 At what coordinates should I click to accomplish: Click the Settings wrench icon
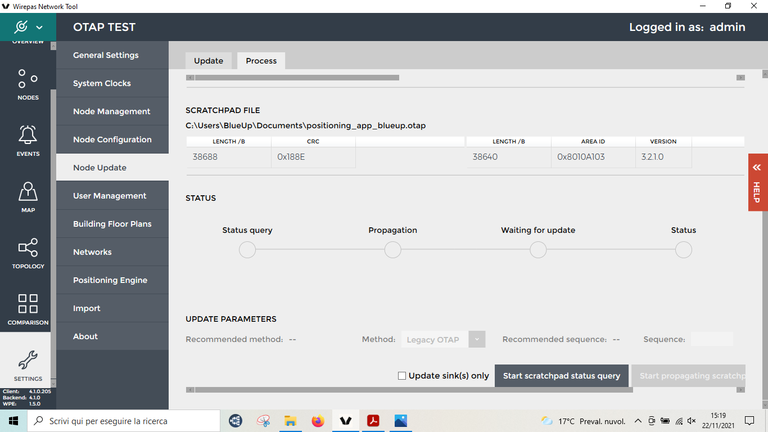tap(28, 360)
